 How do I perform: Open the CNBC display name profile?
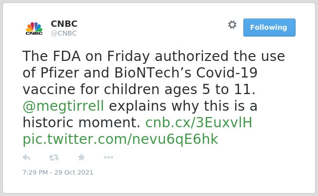pyautogui.click(x=64, y=24)
